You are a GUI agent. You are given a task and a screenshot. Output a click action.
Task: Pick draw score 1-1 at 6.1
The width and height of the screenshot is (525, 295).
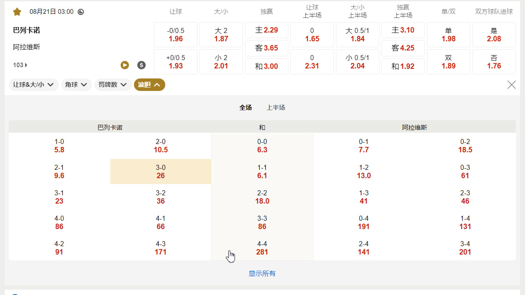pos(262,171)
